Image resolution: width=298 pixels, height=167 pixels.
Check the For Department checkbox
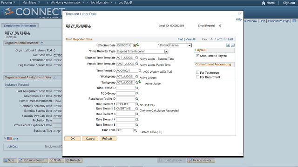197,77
